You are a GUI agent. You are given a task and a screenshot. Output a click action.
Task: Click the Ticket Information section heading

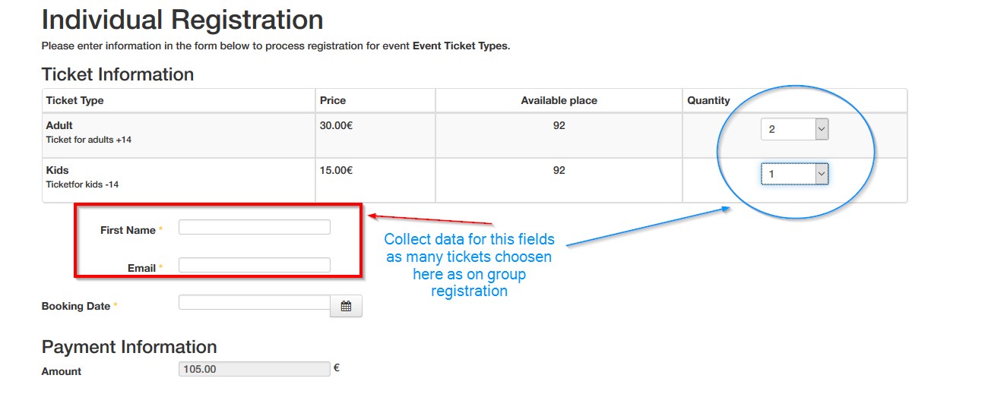[x=118, y=74]
